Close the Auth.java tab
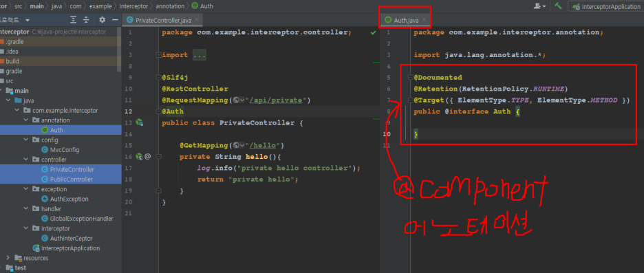Viewport: 644px width, 273px height. [424, 20]
